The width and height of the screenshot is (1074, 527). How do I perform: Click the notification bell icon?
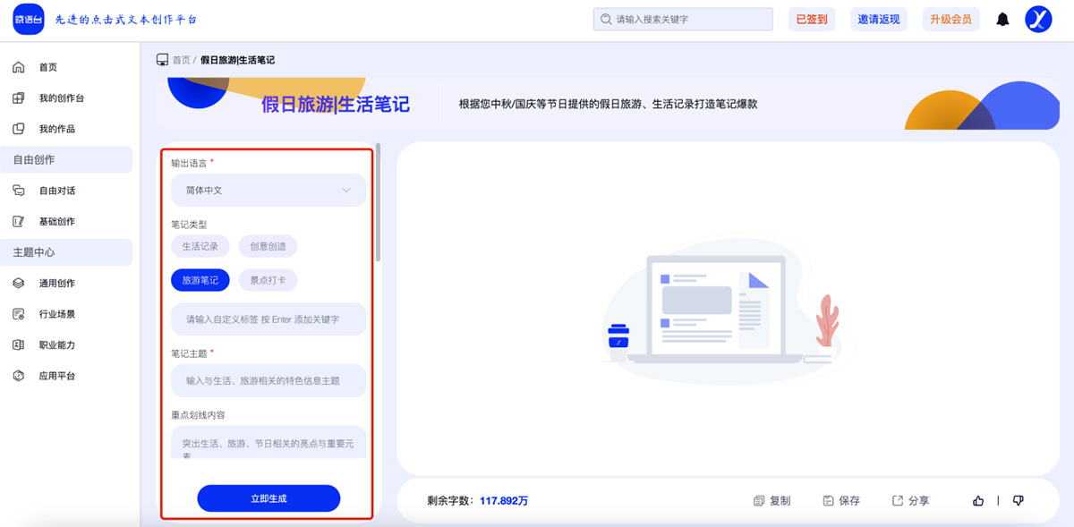(1002, 19)
